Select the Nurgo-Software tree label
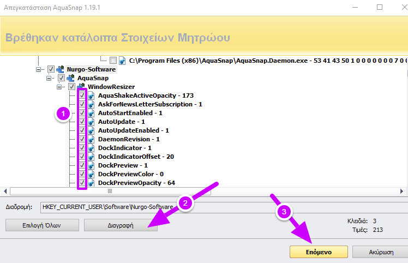Screen dimensions: 408x263 (91, 69)
